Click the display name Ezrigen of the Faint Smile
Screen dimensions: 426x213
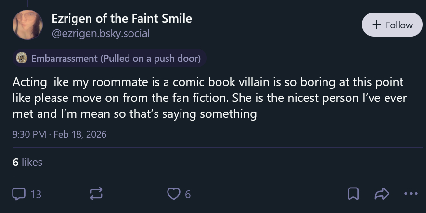[121, 19]
